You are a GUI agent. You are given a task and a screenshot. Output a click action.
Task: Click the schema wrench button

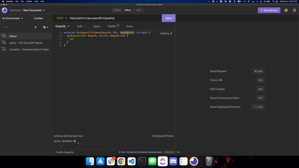pyautogui.click(x=166, y=33)
